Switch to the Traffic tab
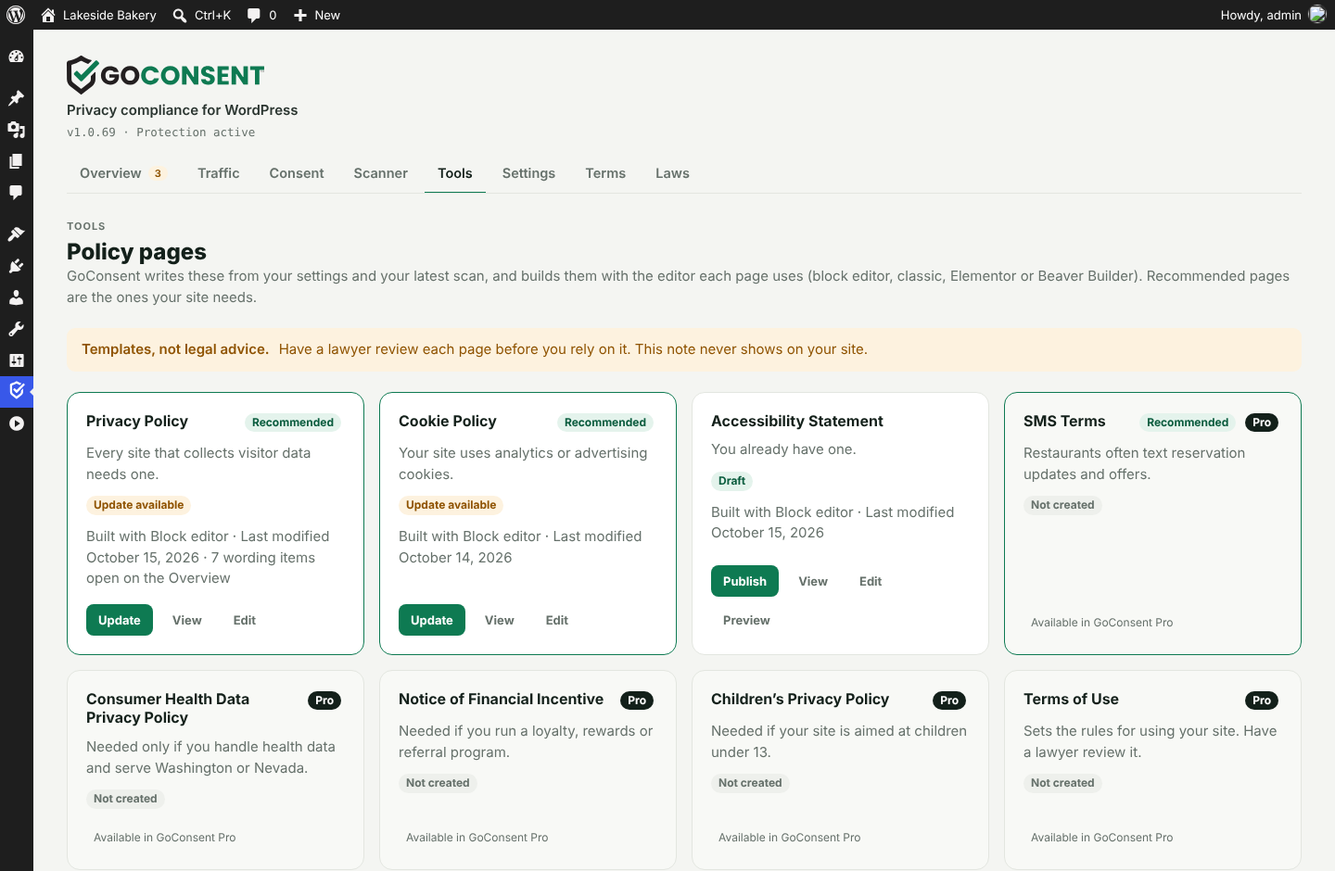1335x871 pixels. tap(219, 173)
